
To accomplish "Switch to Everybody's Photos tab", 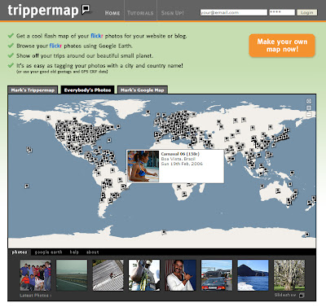I will click(87, 90).
